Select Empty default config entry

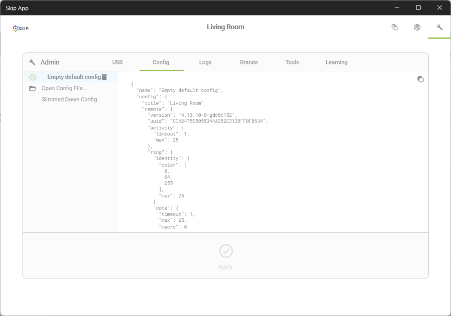70,77
